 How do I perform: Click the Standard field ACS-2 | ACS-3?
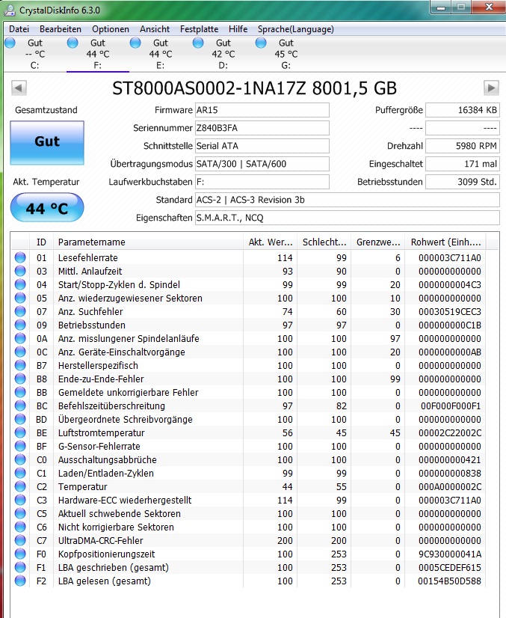348,200
